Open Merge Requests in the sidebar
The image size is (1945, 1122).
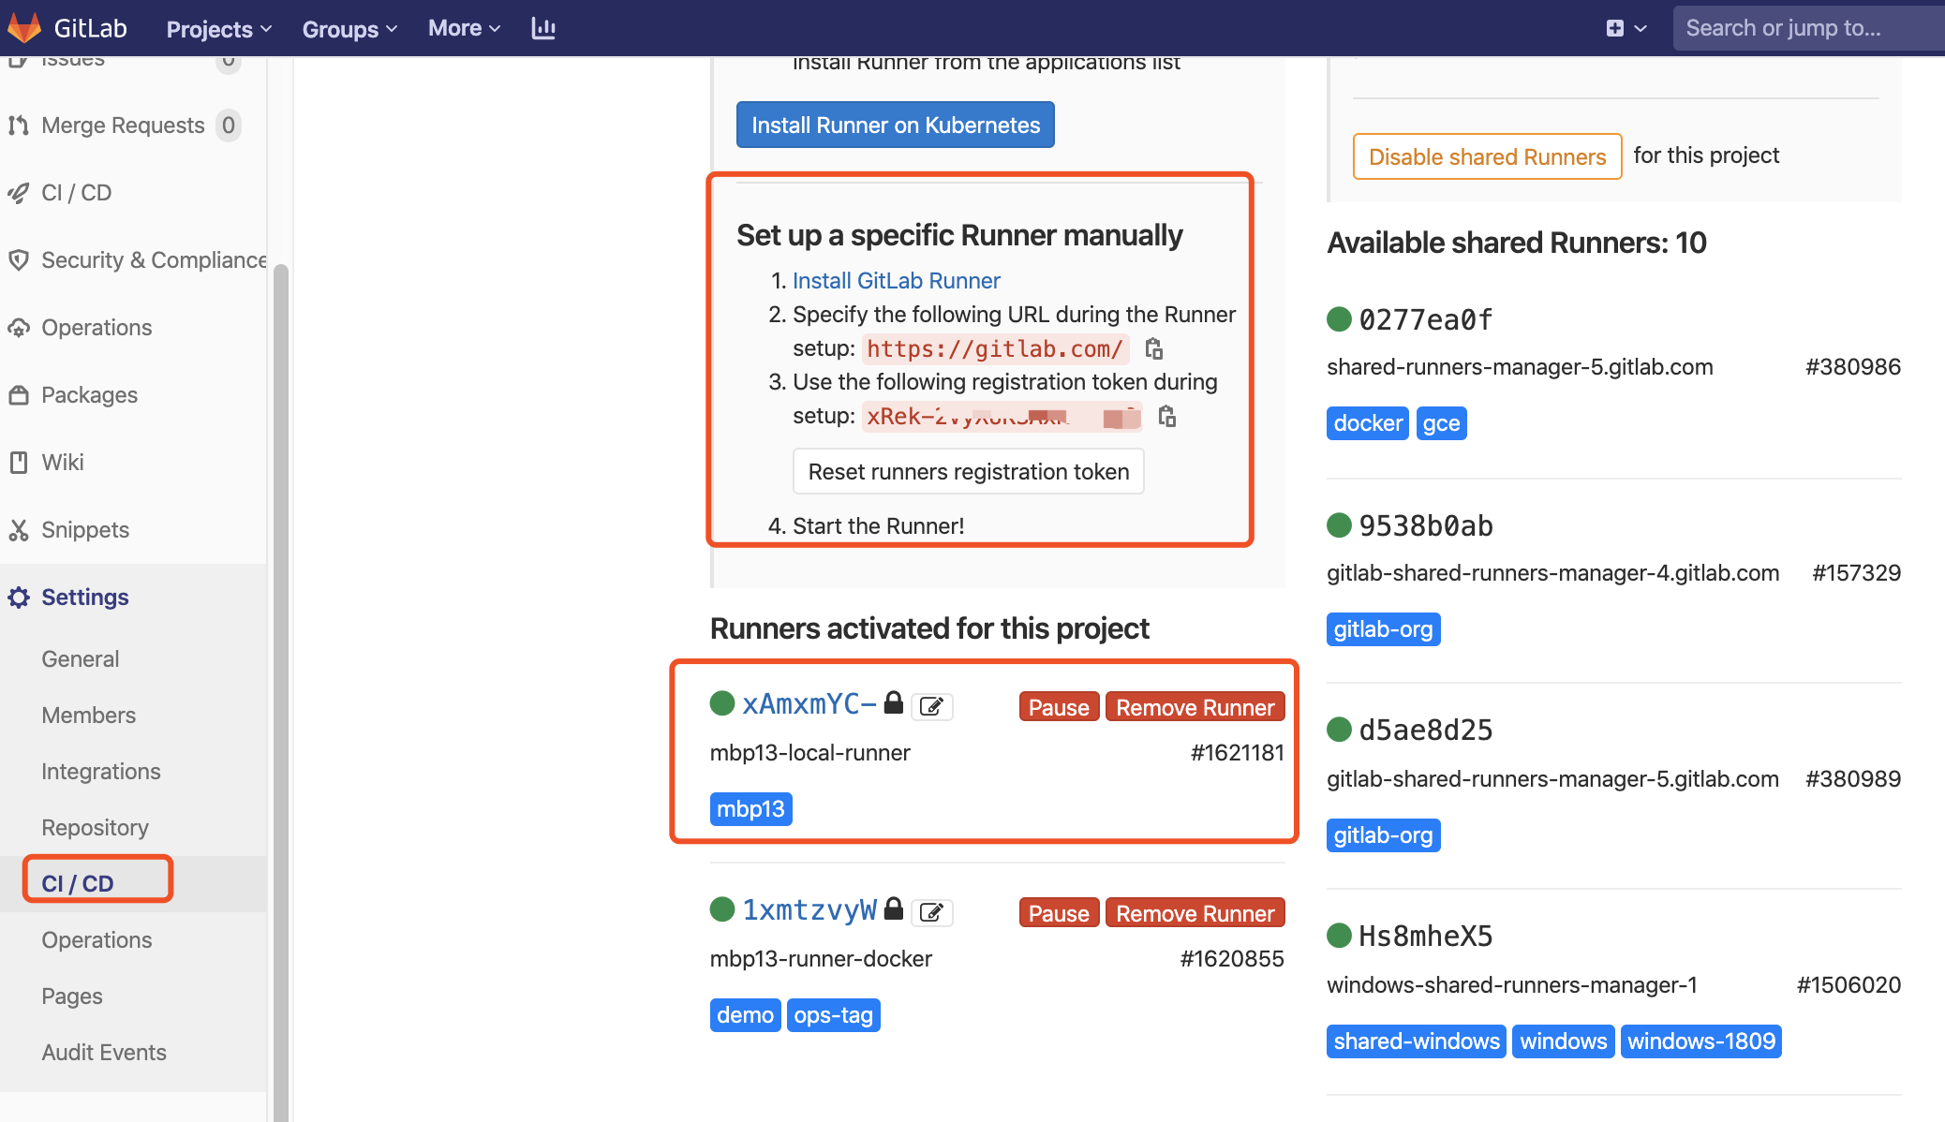click(x=123, y=125)
